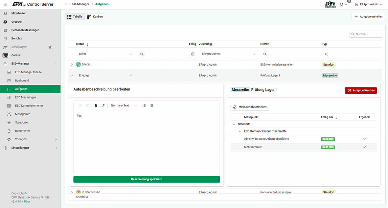
Task: Click the star icon next to Schulungen
Action: pos(50,47)
